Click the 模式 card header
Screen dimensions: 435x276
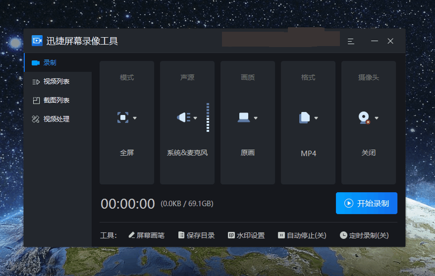[x=127, y=77]
